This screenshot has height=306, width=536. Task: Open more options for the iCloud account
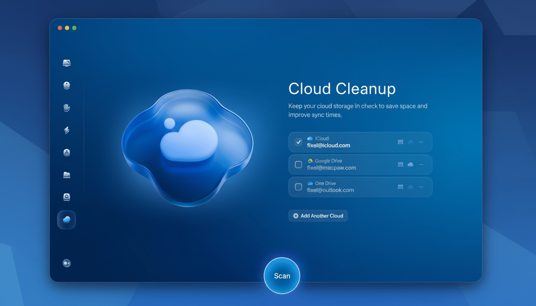click(421, 141)
